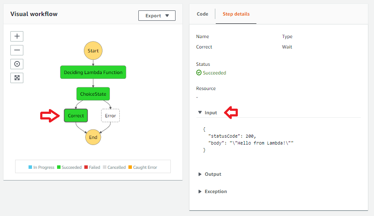Click the green Succeeded status checkmark icon
This screenshot has width=374, height=216.
click(199, 73)
